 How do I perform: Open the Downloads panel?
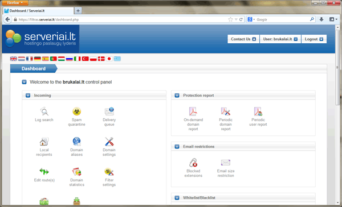click(321, 19)
